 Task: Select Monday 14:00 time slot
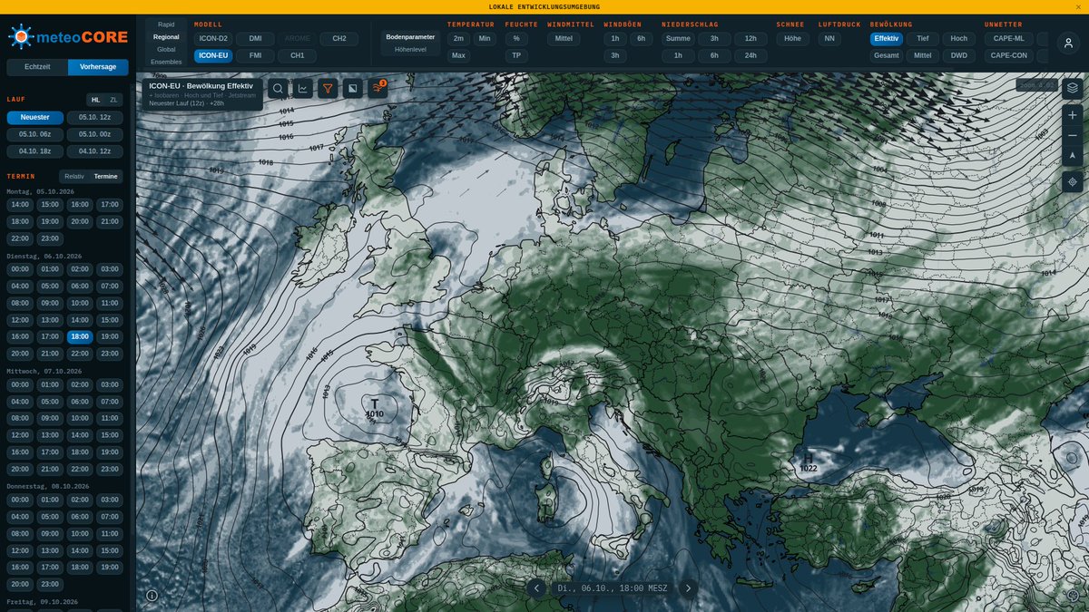pos(19,205)
